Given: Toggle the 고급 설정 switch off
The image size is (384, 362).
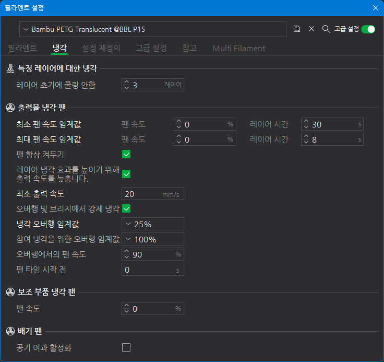Looking at the screenshot, I should click(x=368, y=29).
